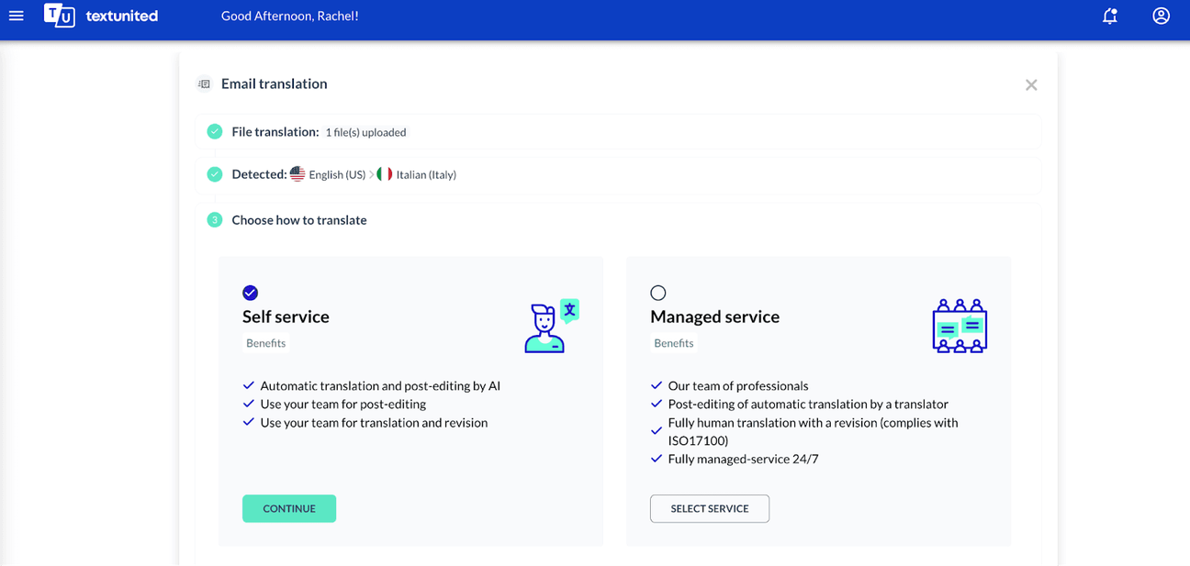Expand the Detected languages step
The image size is (1190, 566).
tap(617, 174)
